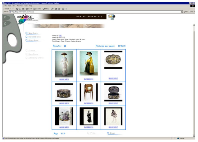Open the Favorites pane from toolbar

pos(37,9)
